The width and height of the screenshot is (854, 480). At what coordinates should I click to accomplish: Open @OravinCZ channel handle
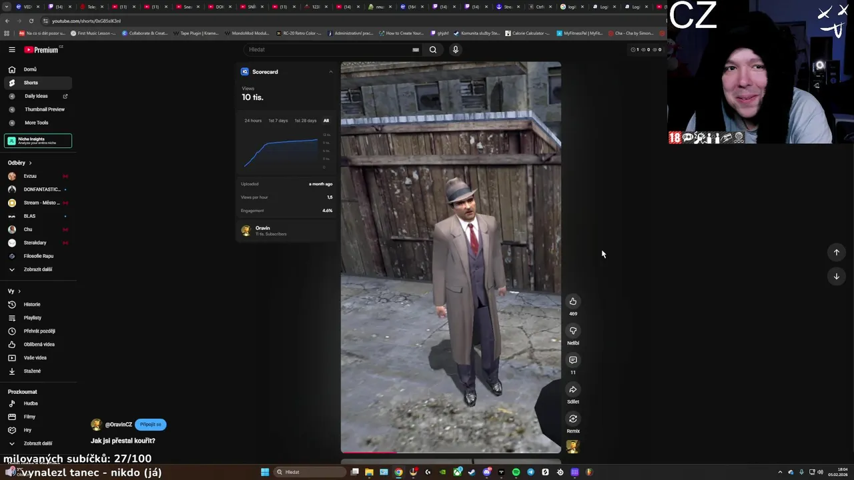tap(119, 425)
